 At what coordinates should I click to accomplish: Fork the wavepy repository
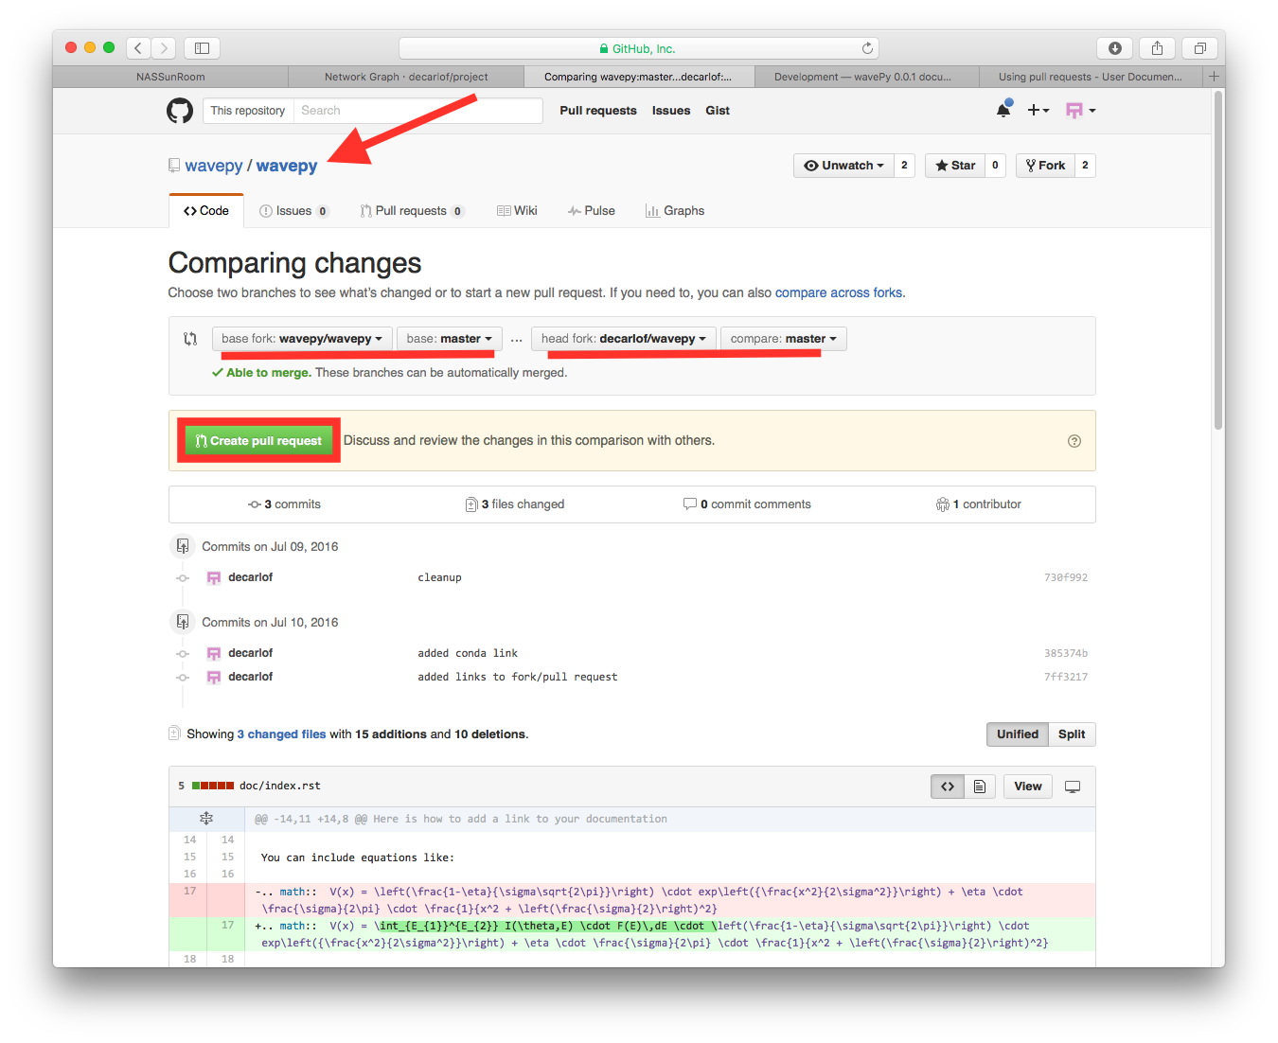1045,166
